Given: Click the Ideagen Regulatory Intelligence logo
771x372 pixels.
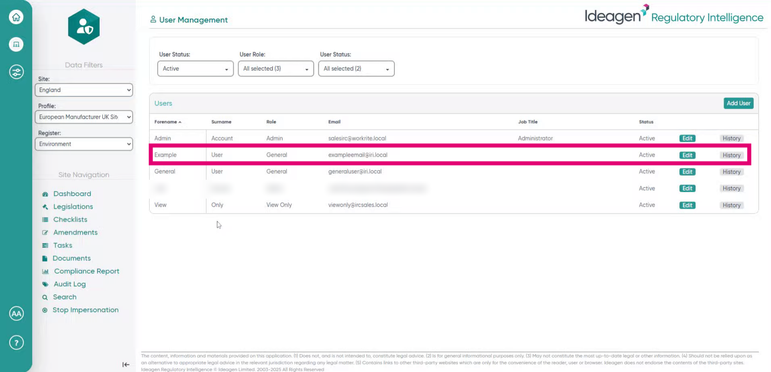Looking at the screenshot, I should [x=674, y=15].
